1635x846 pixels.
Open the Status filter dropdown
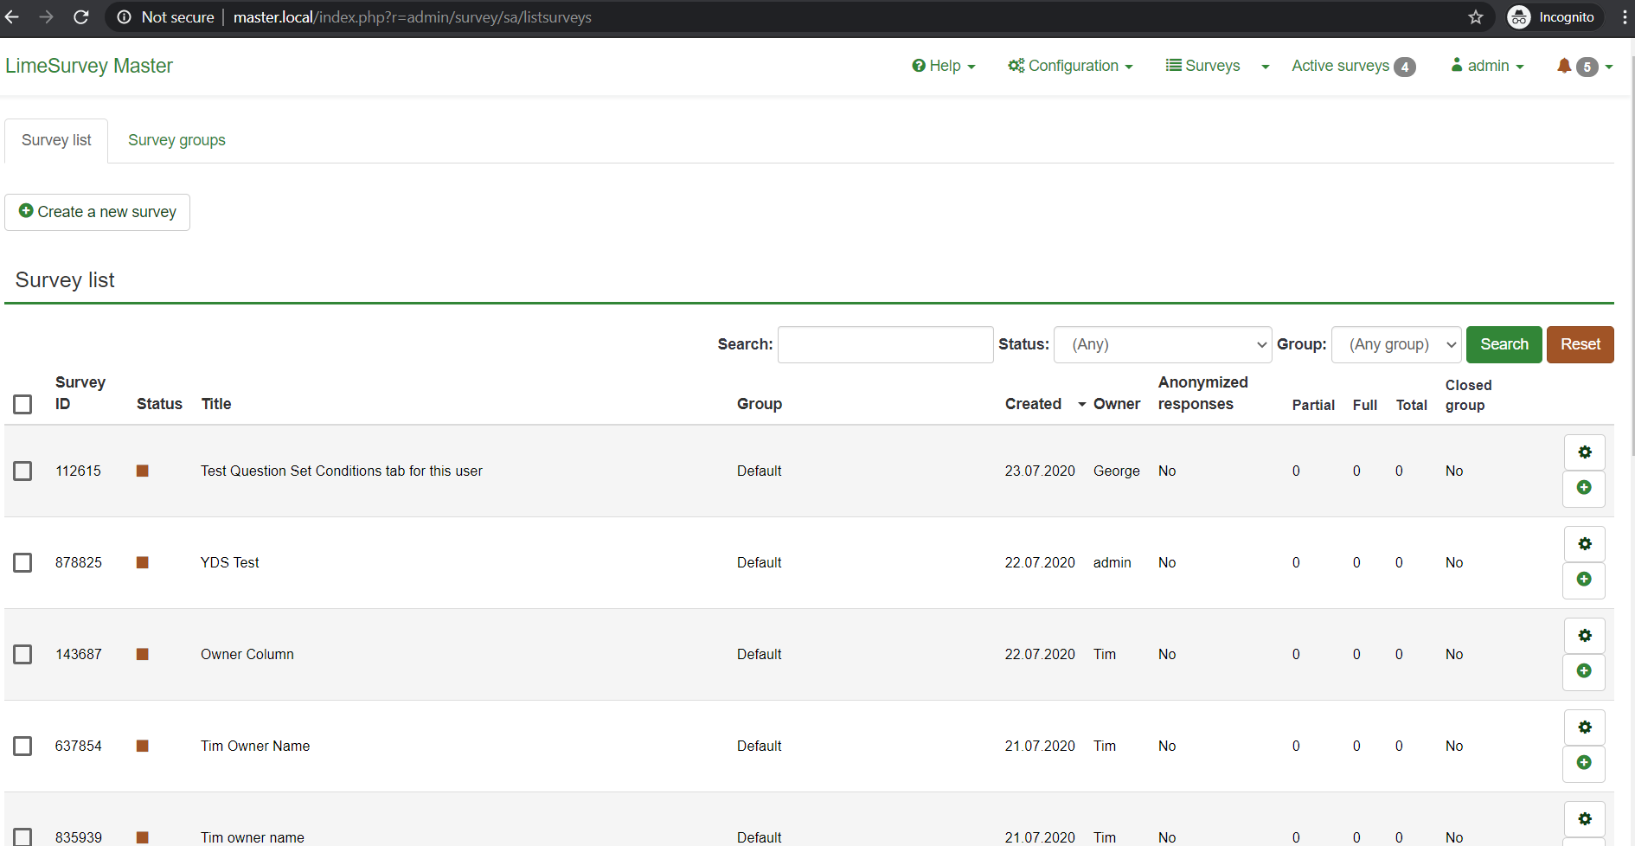tap(1163, 344)
